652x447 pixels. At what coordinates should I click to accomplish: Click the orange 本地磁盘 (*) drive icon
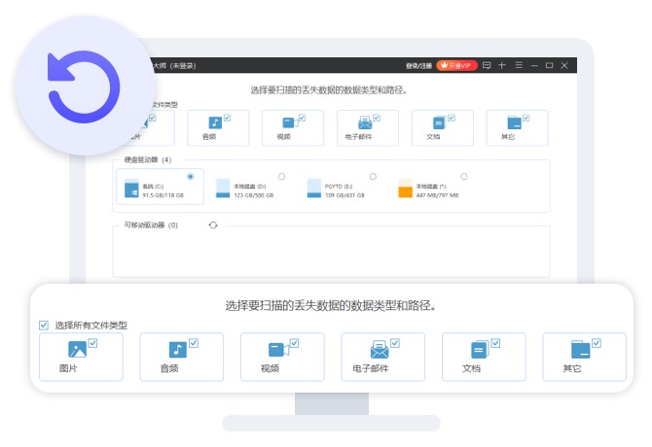coord(406,188)
